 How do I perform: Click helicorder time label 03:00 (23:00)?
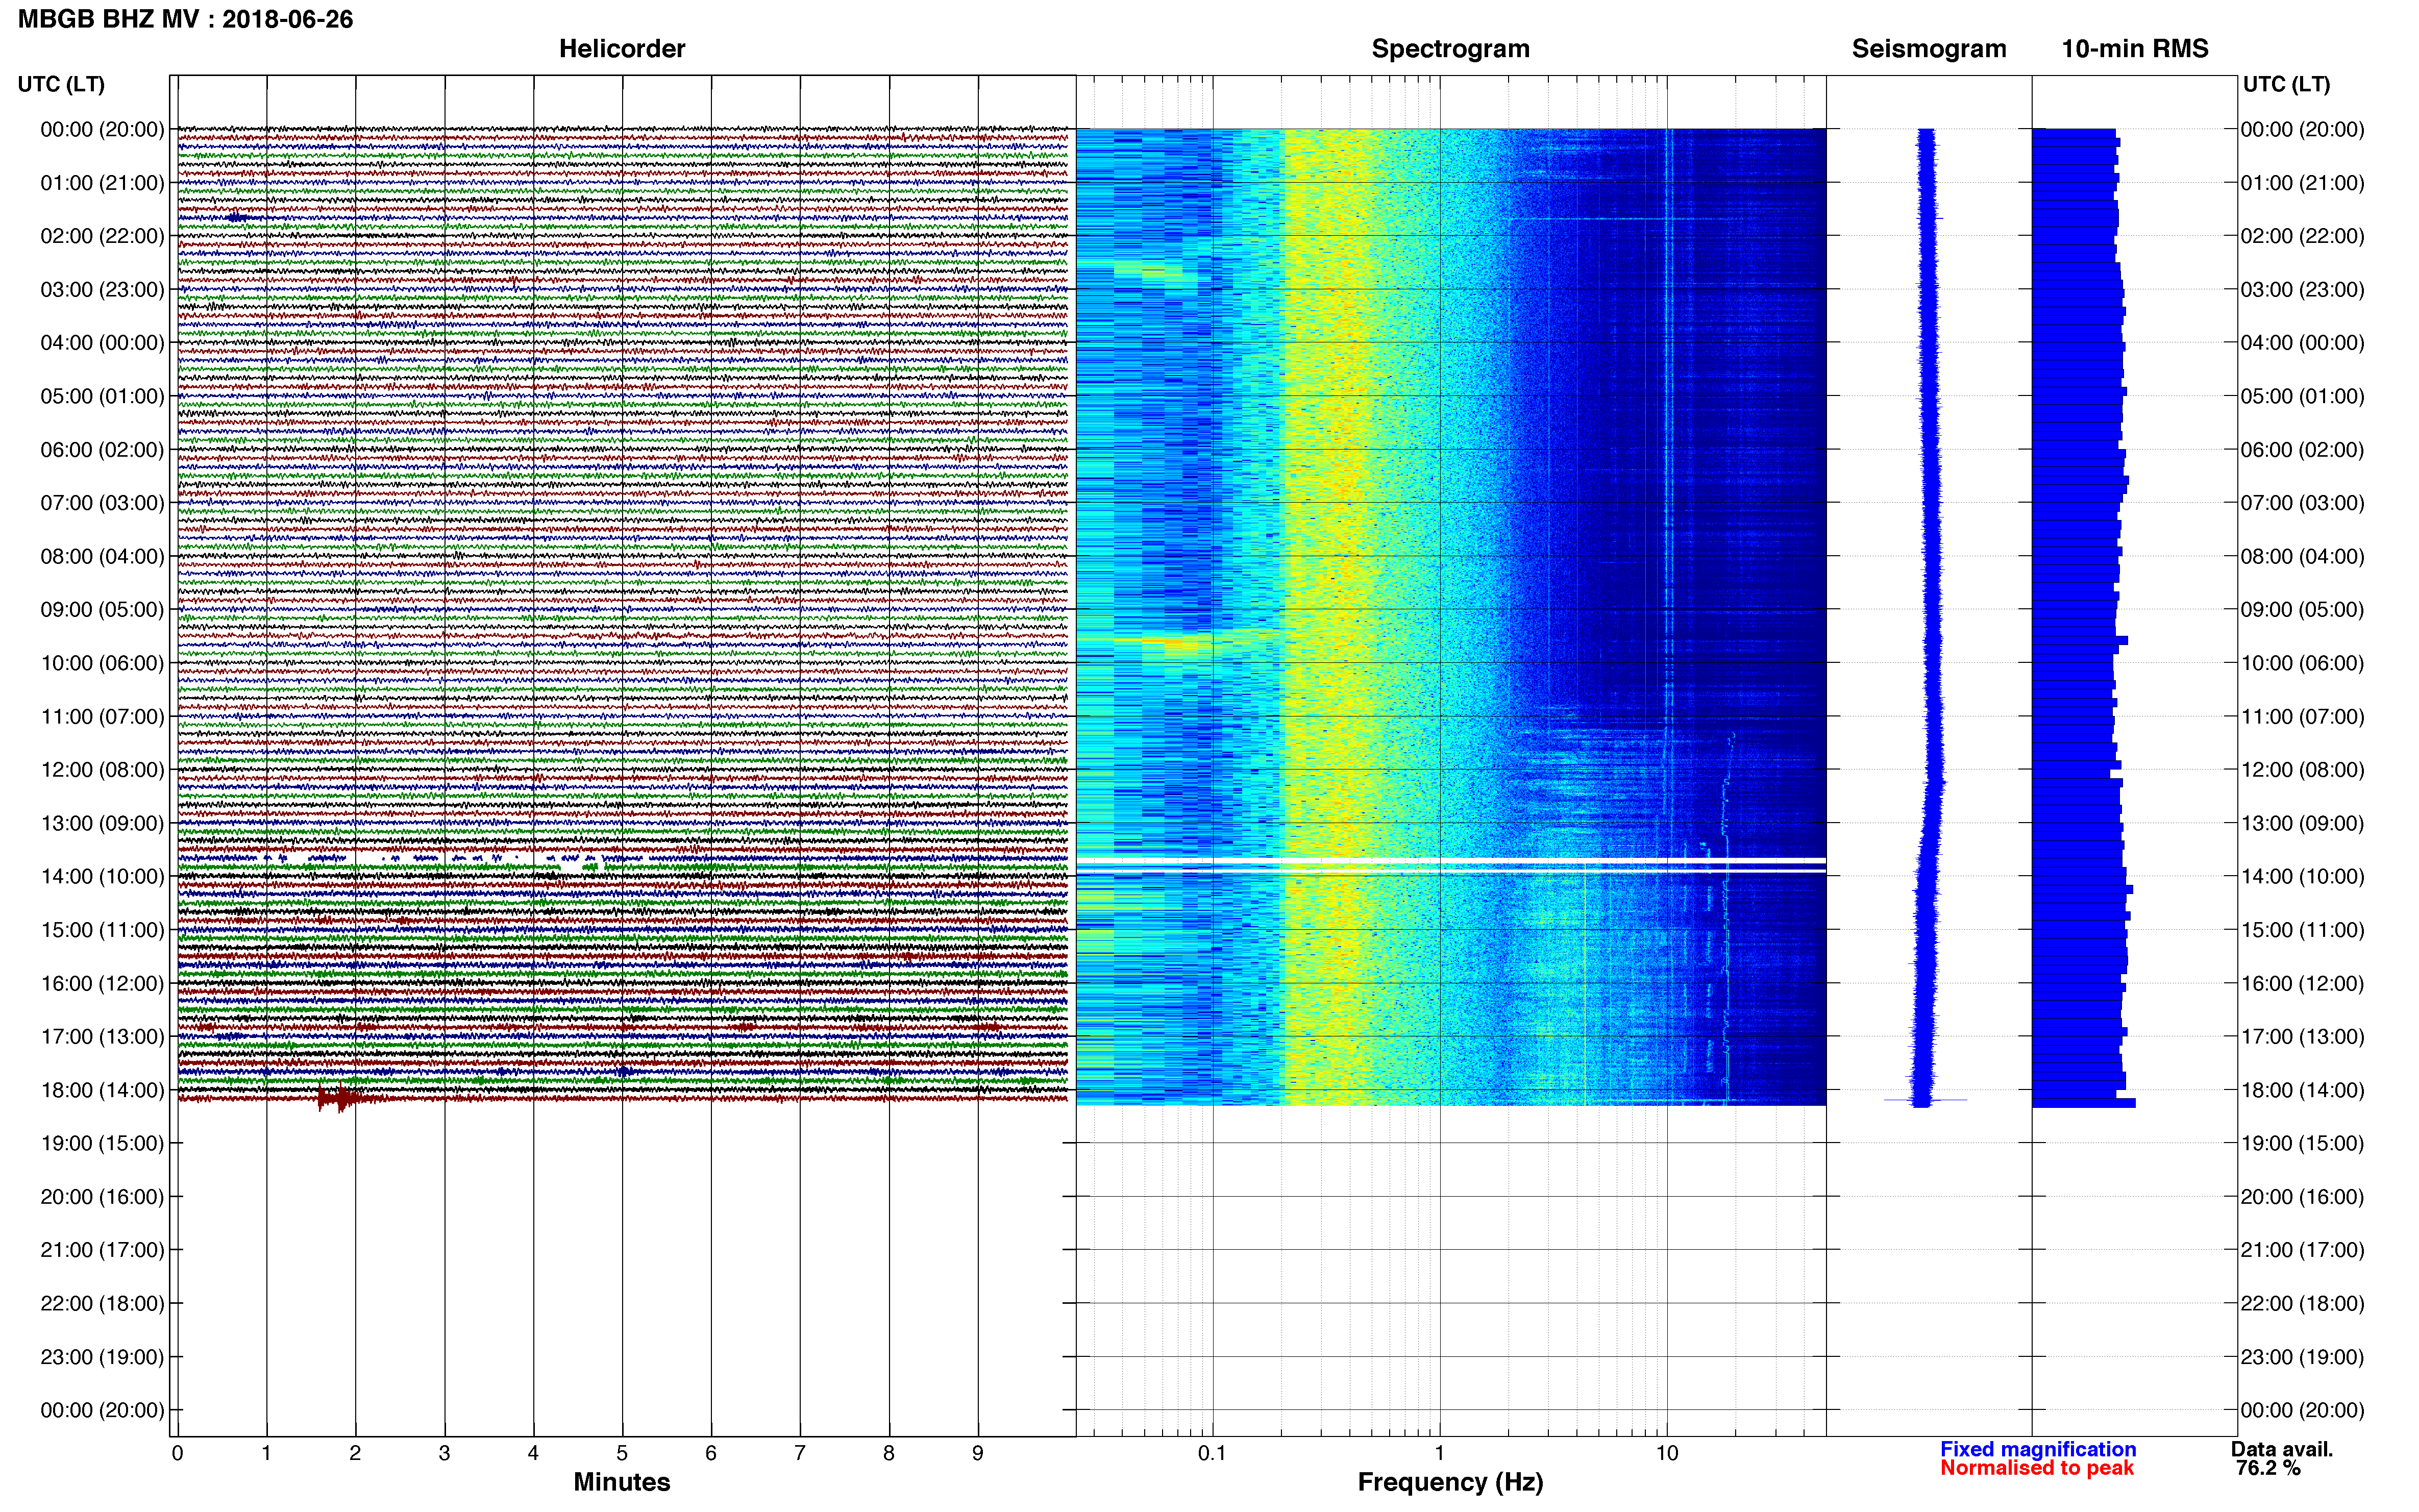click(102, 289)
